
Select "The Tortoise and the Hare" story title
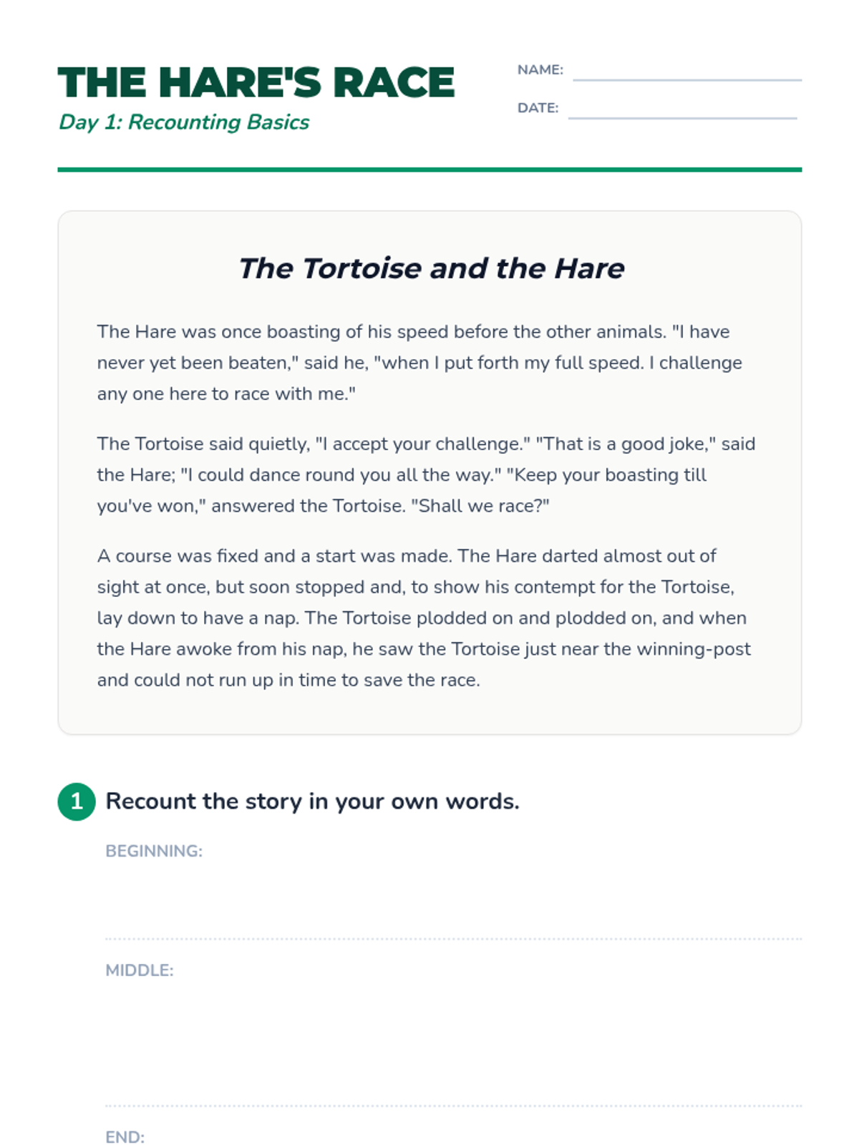tap(431, 268)
